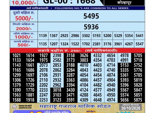Click sixth prize number 5705
151x113 pixels.
(x=138, y=56)
